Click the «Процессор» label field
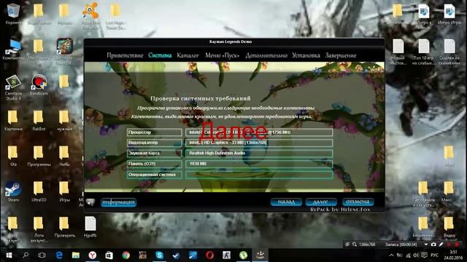Screen dimensions: 467x262 tap(154, 132)
